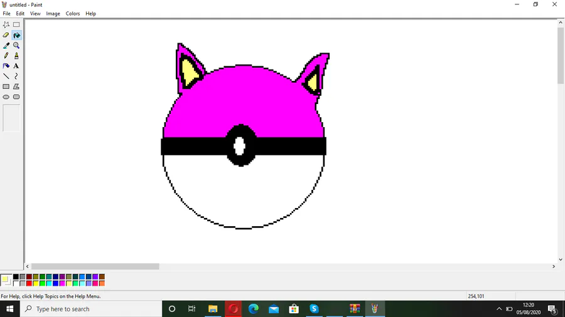Image resolution: width=565 pixels, height=317 pixels.
Task: Open Cortana from the taskbar
Action: click(172, 309)
